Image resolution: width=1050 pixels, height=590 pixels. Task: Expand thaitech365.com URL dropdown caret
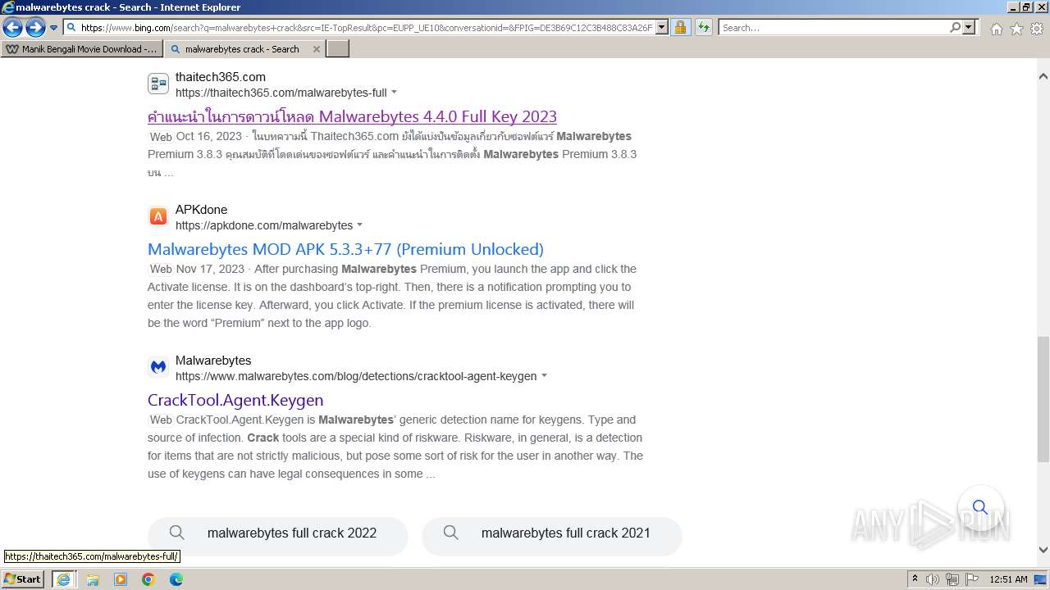click(x=395, y=93)
